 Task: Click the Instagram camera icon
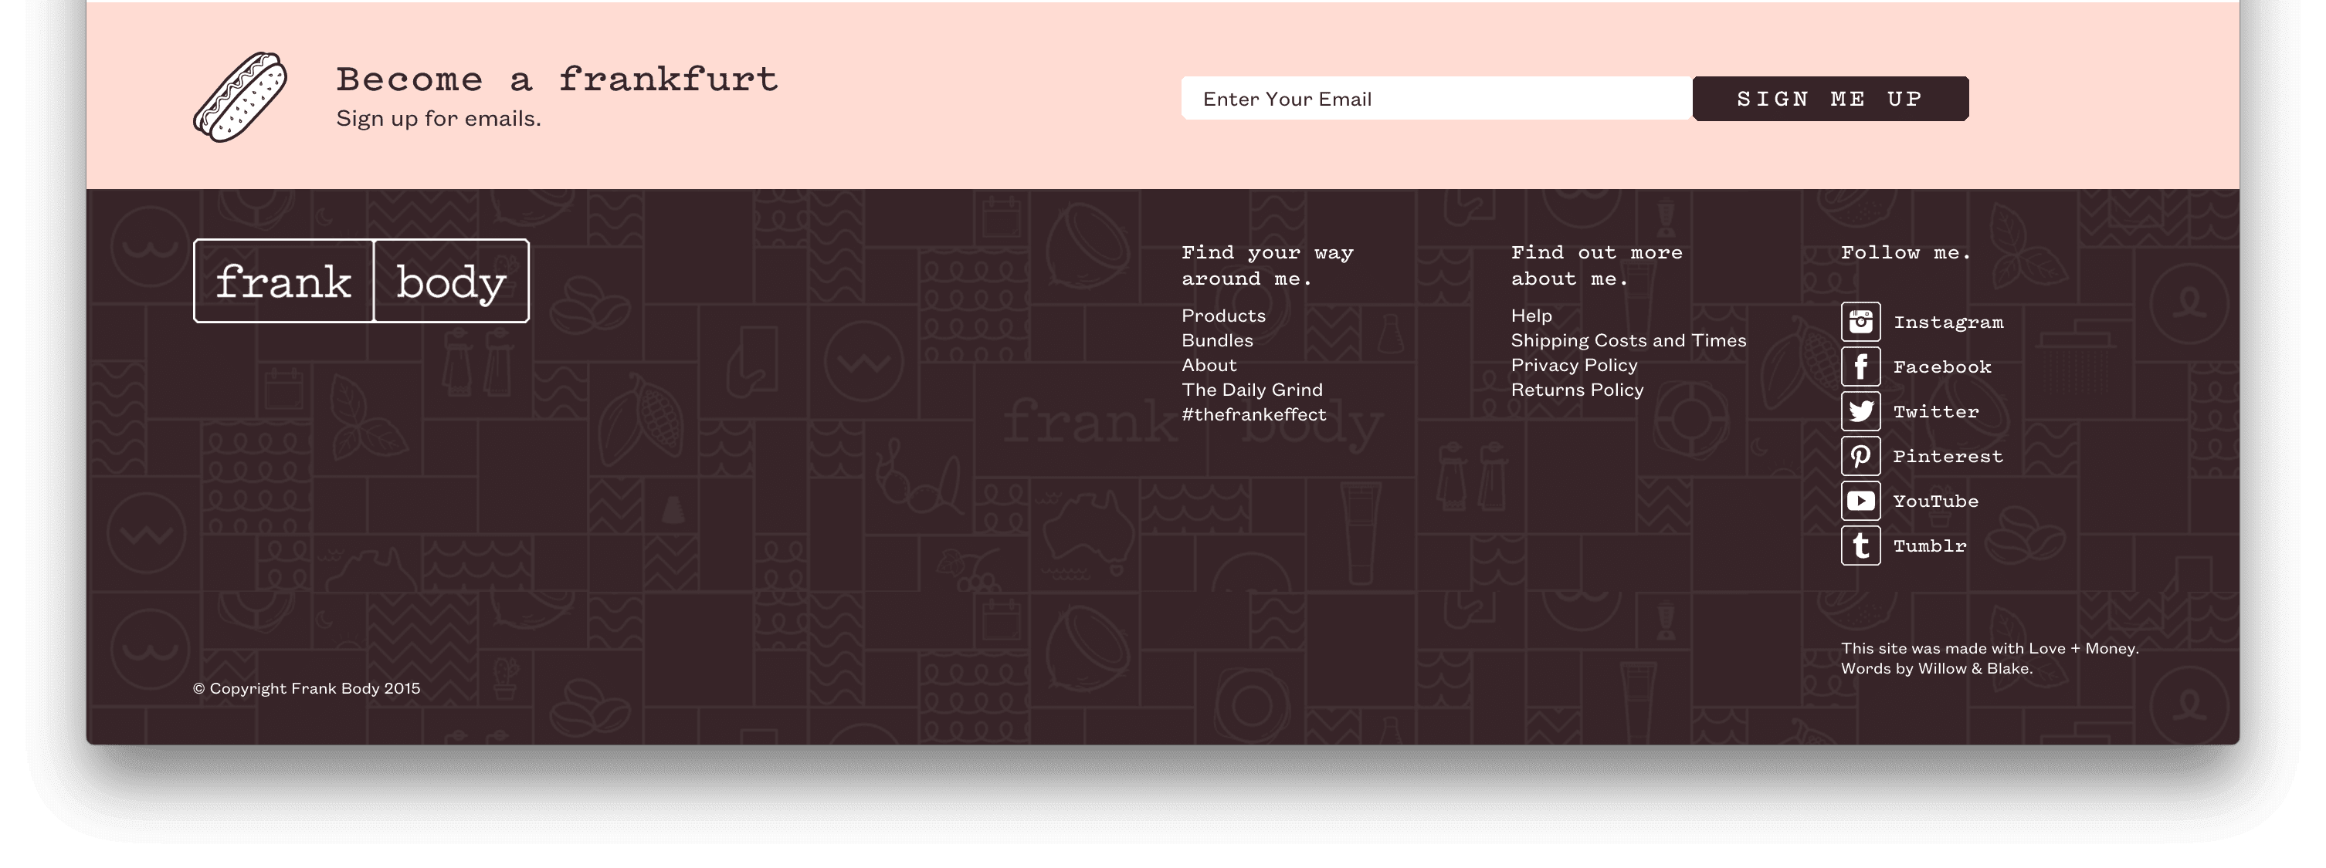(x=1860, y=321)
